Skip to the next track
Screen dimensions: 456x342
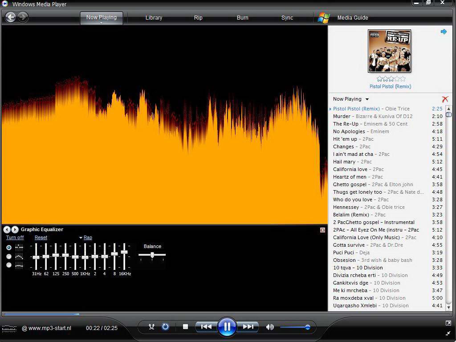[248, 327]
